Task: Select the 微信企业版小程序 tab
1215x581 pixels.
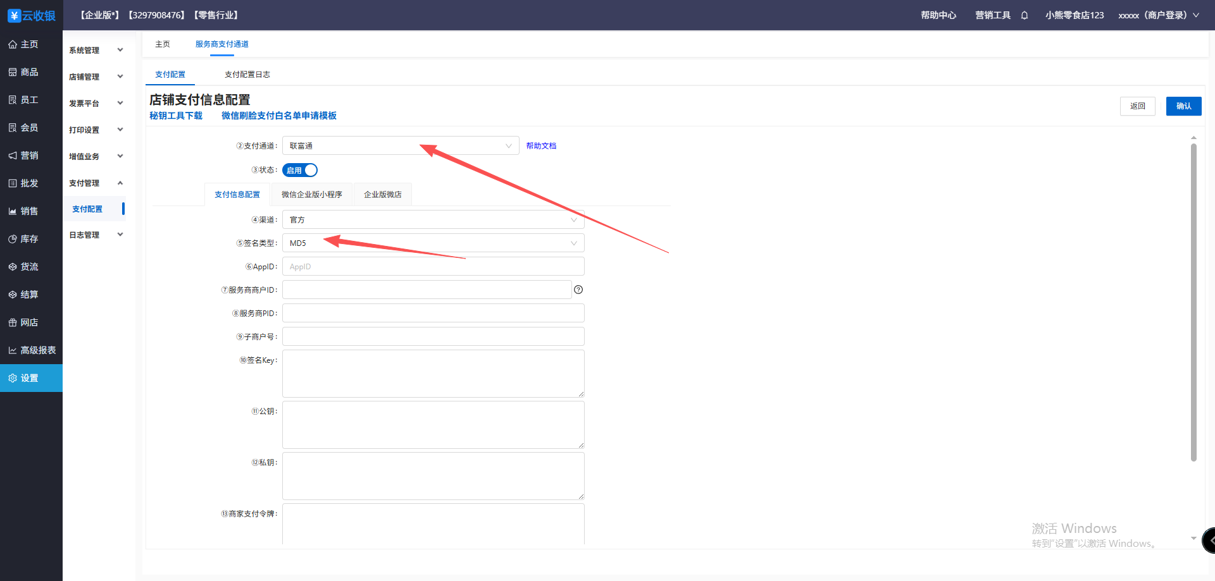Action: click(x=311, y=195)
